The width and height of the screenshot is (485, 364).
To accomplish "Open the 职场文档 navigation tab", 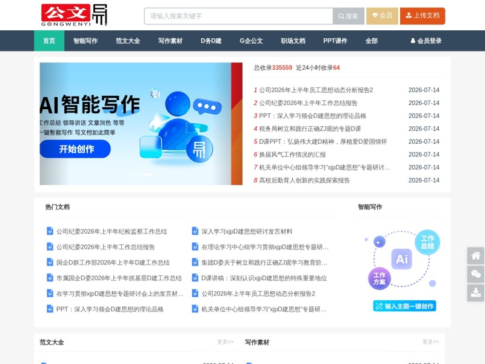I will click(x=293, y=41).
